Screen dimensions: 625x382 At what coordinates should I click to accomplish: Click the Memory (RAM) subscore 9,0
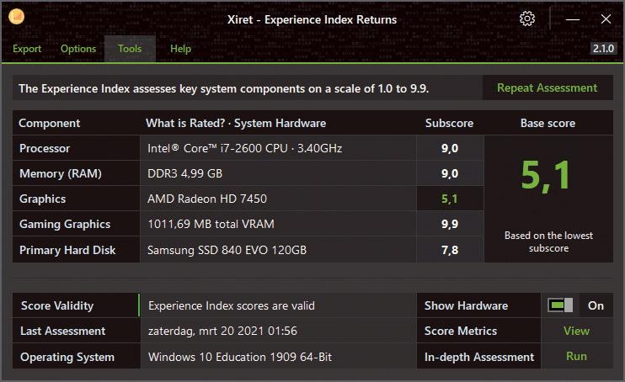(x=450, y=173)
